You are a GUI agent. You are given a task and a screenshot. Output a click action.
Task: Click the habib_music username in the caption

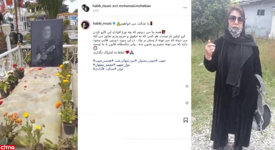[x=102, y=23]
